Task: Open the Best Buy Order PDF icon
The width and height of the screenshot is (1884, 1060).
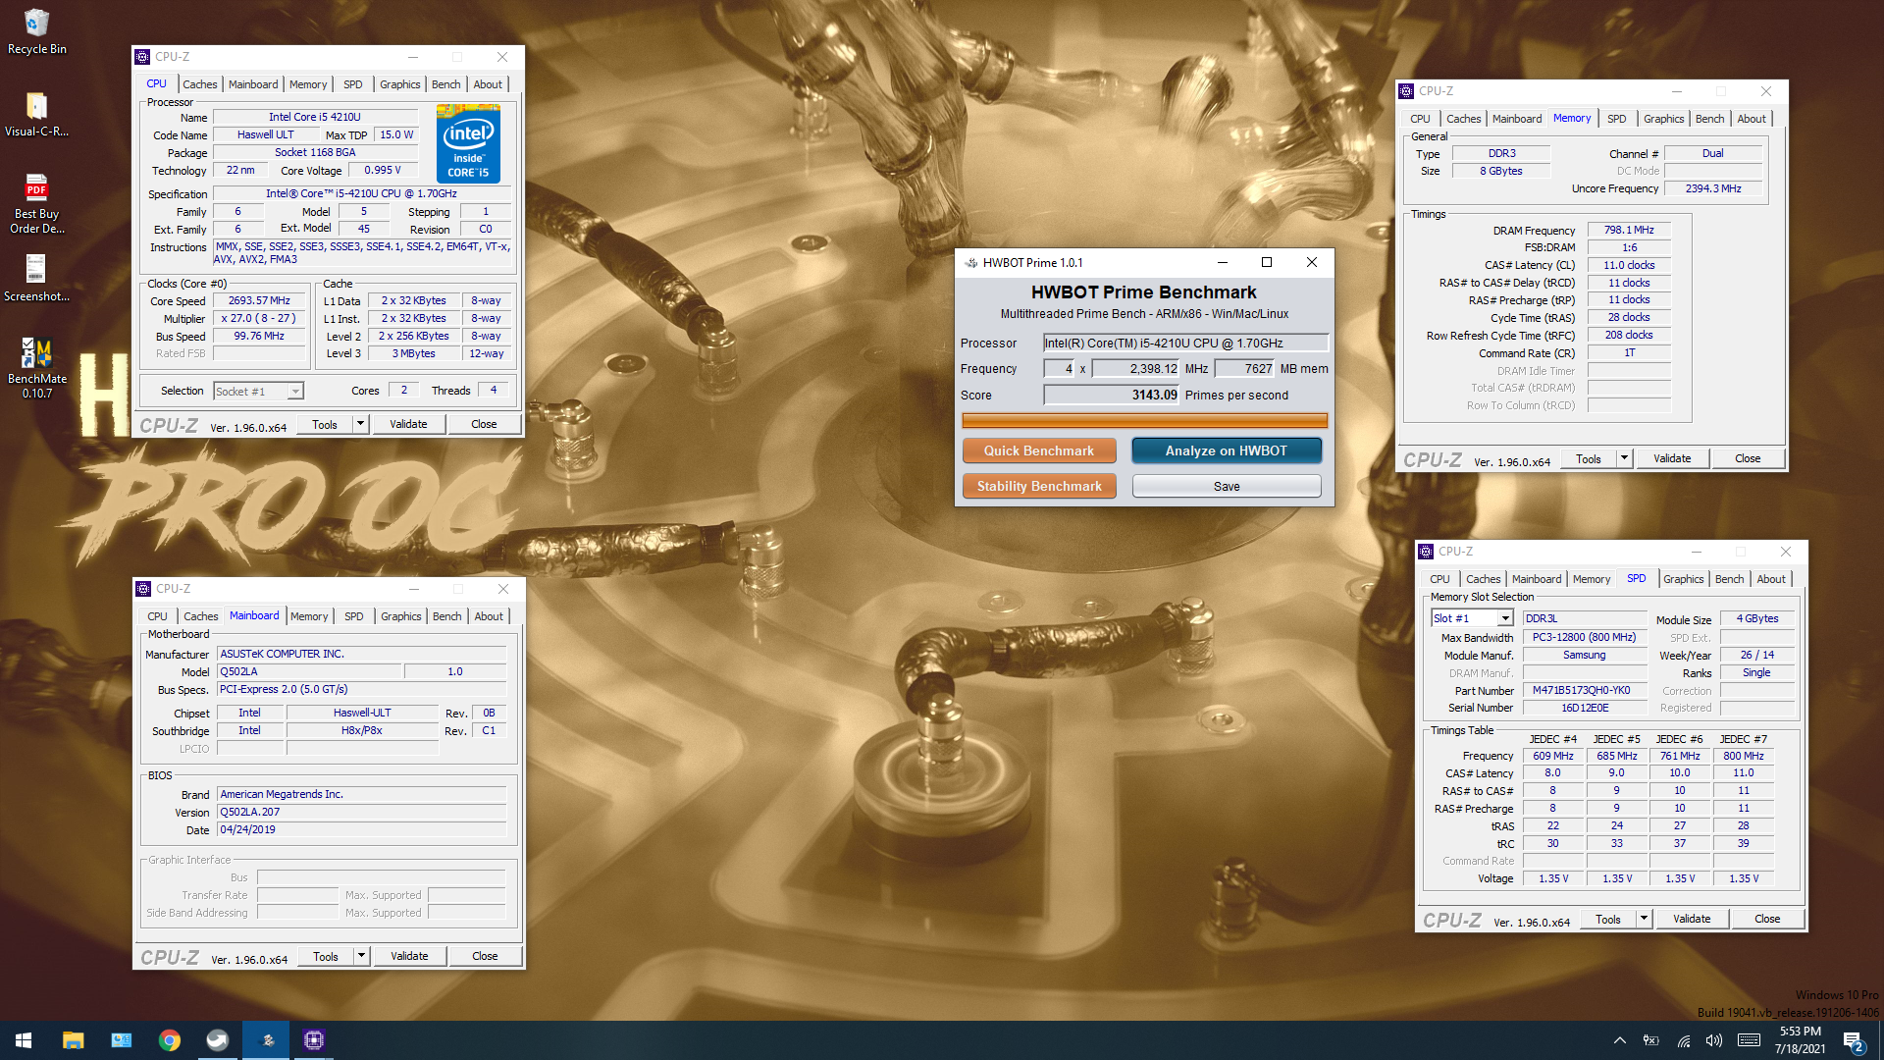Action: click(36, 204)
